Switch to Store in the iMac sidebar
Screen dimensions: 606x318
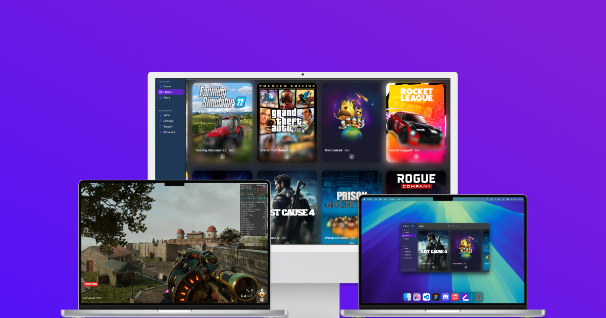[x=166, y=97]
